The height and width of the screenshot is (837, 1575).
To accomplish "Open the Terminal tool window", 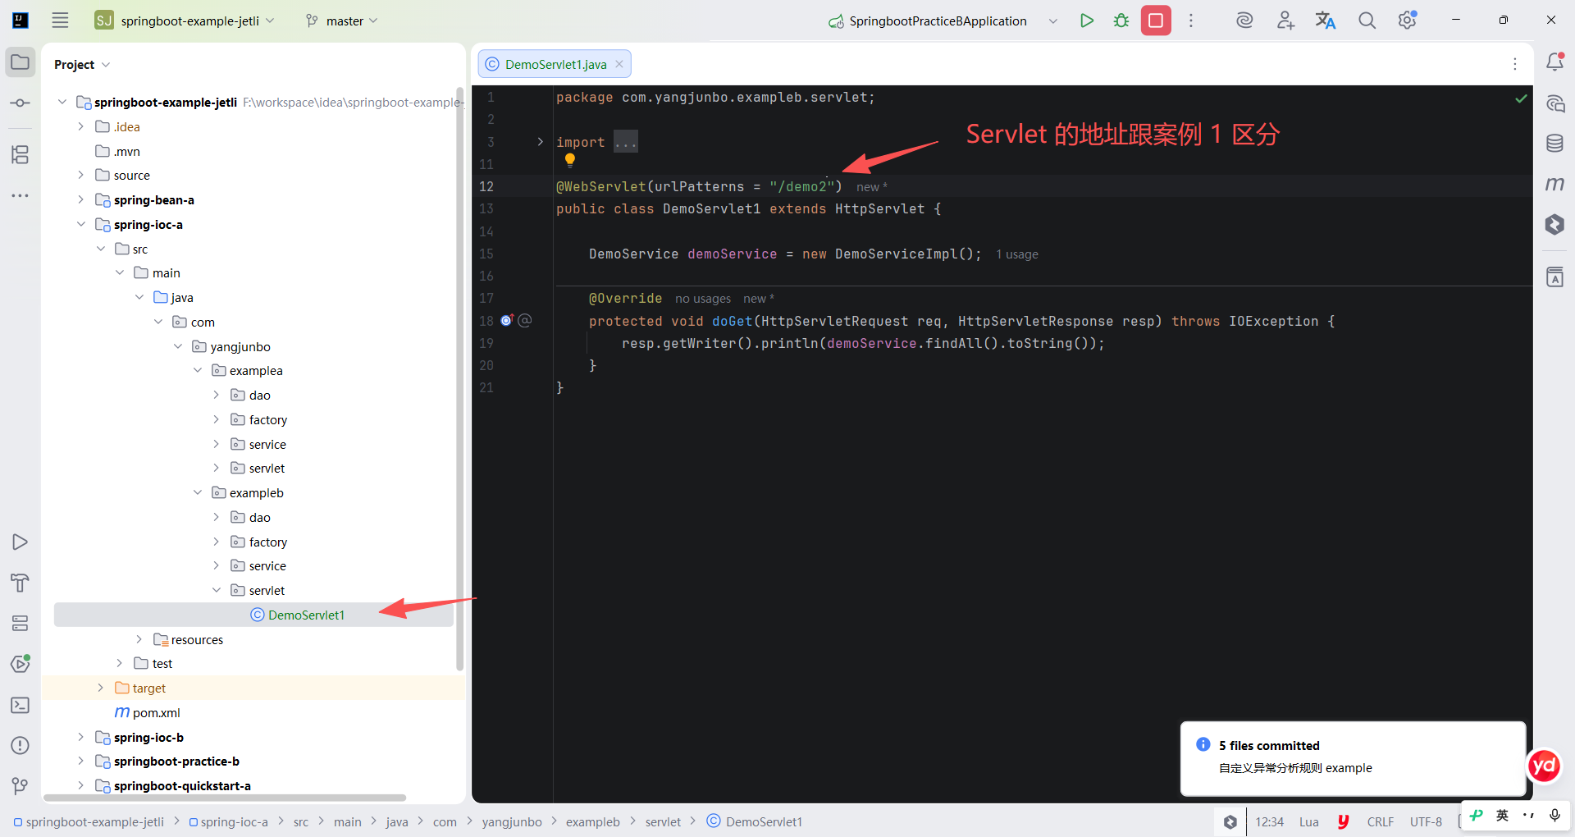I will (21, 705).
